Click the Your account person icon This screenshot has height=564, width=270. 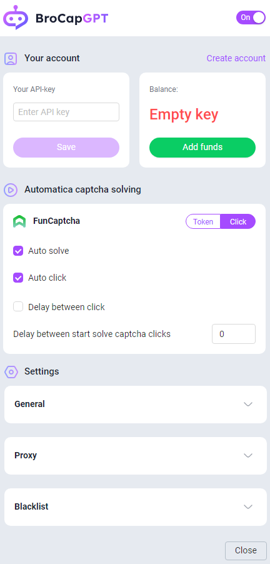click(11, 58)
